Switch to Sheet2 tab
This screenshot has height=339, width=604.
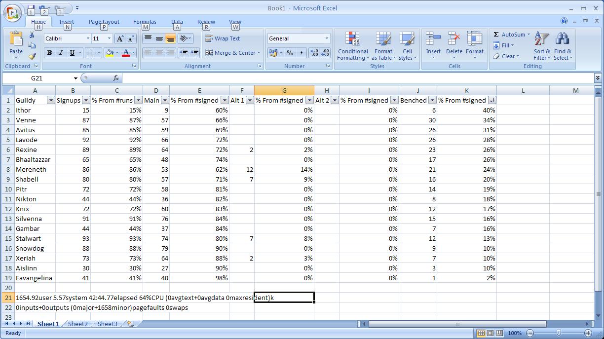[78, 324]
